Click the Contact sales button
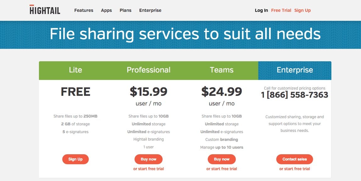361x181 pixels. tap(295, 159)
